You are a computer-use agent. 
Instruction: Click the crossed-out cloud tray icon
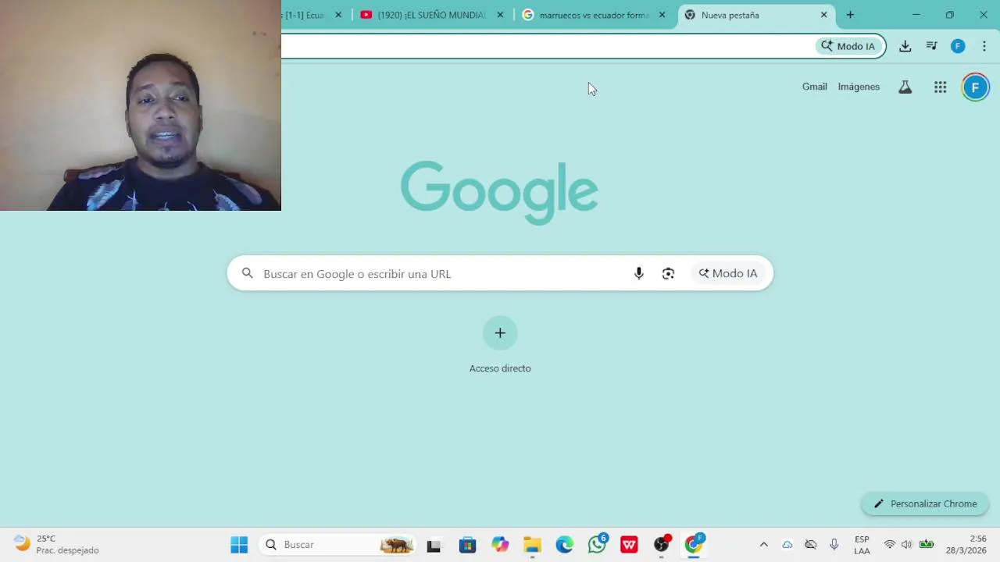(x=811, y=545)
